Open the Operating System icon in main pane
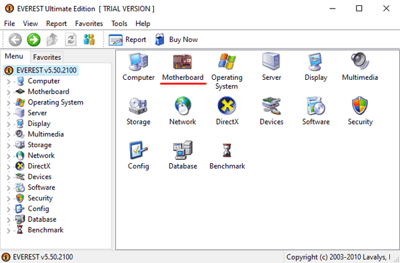This screenshot has width=400, height=263. tap(227, 62)
